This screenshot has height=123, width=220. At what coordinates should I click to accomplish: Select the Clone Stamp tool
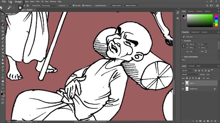[x=3, y=45]
